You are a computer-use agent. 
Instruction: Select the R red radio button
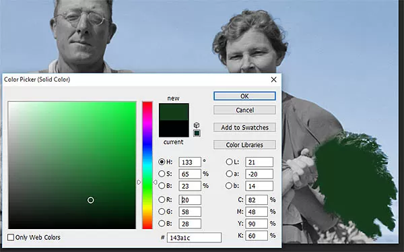tap(162, 199)
